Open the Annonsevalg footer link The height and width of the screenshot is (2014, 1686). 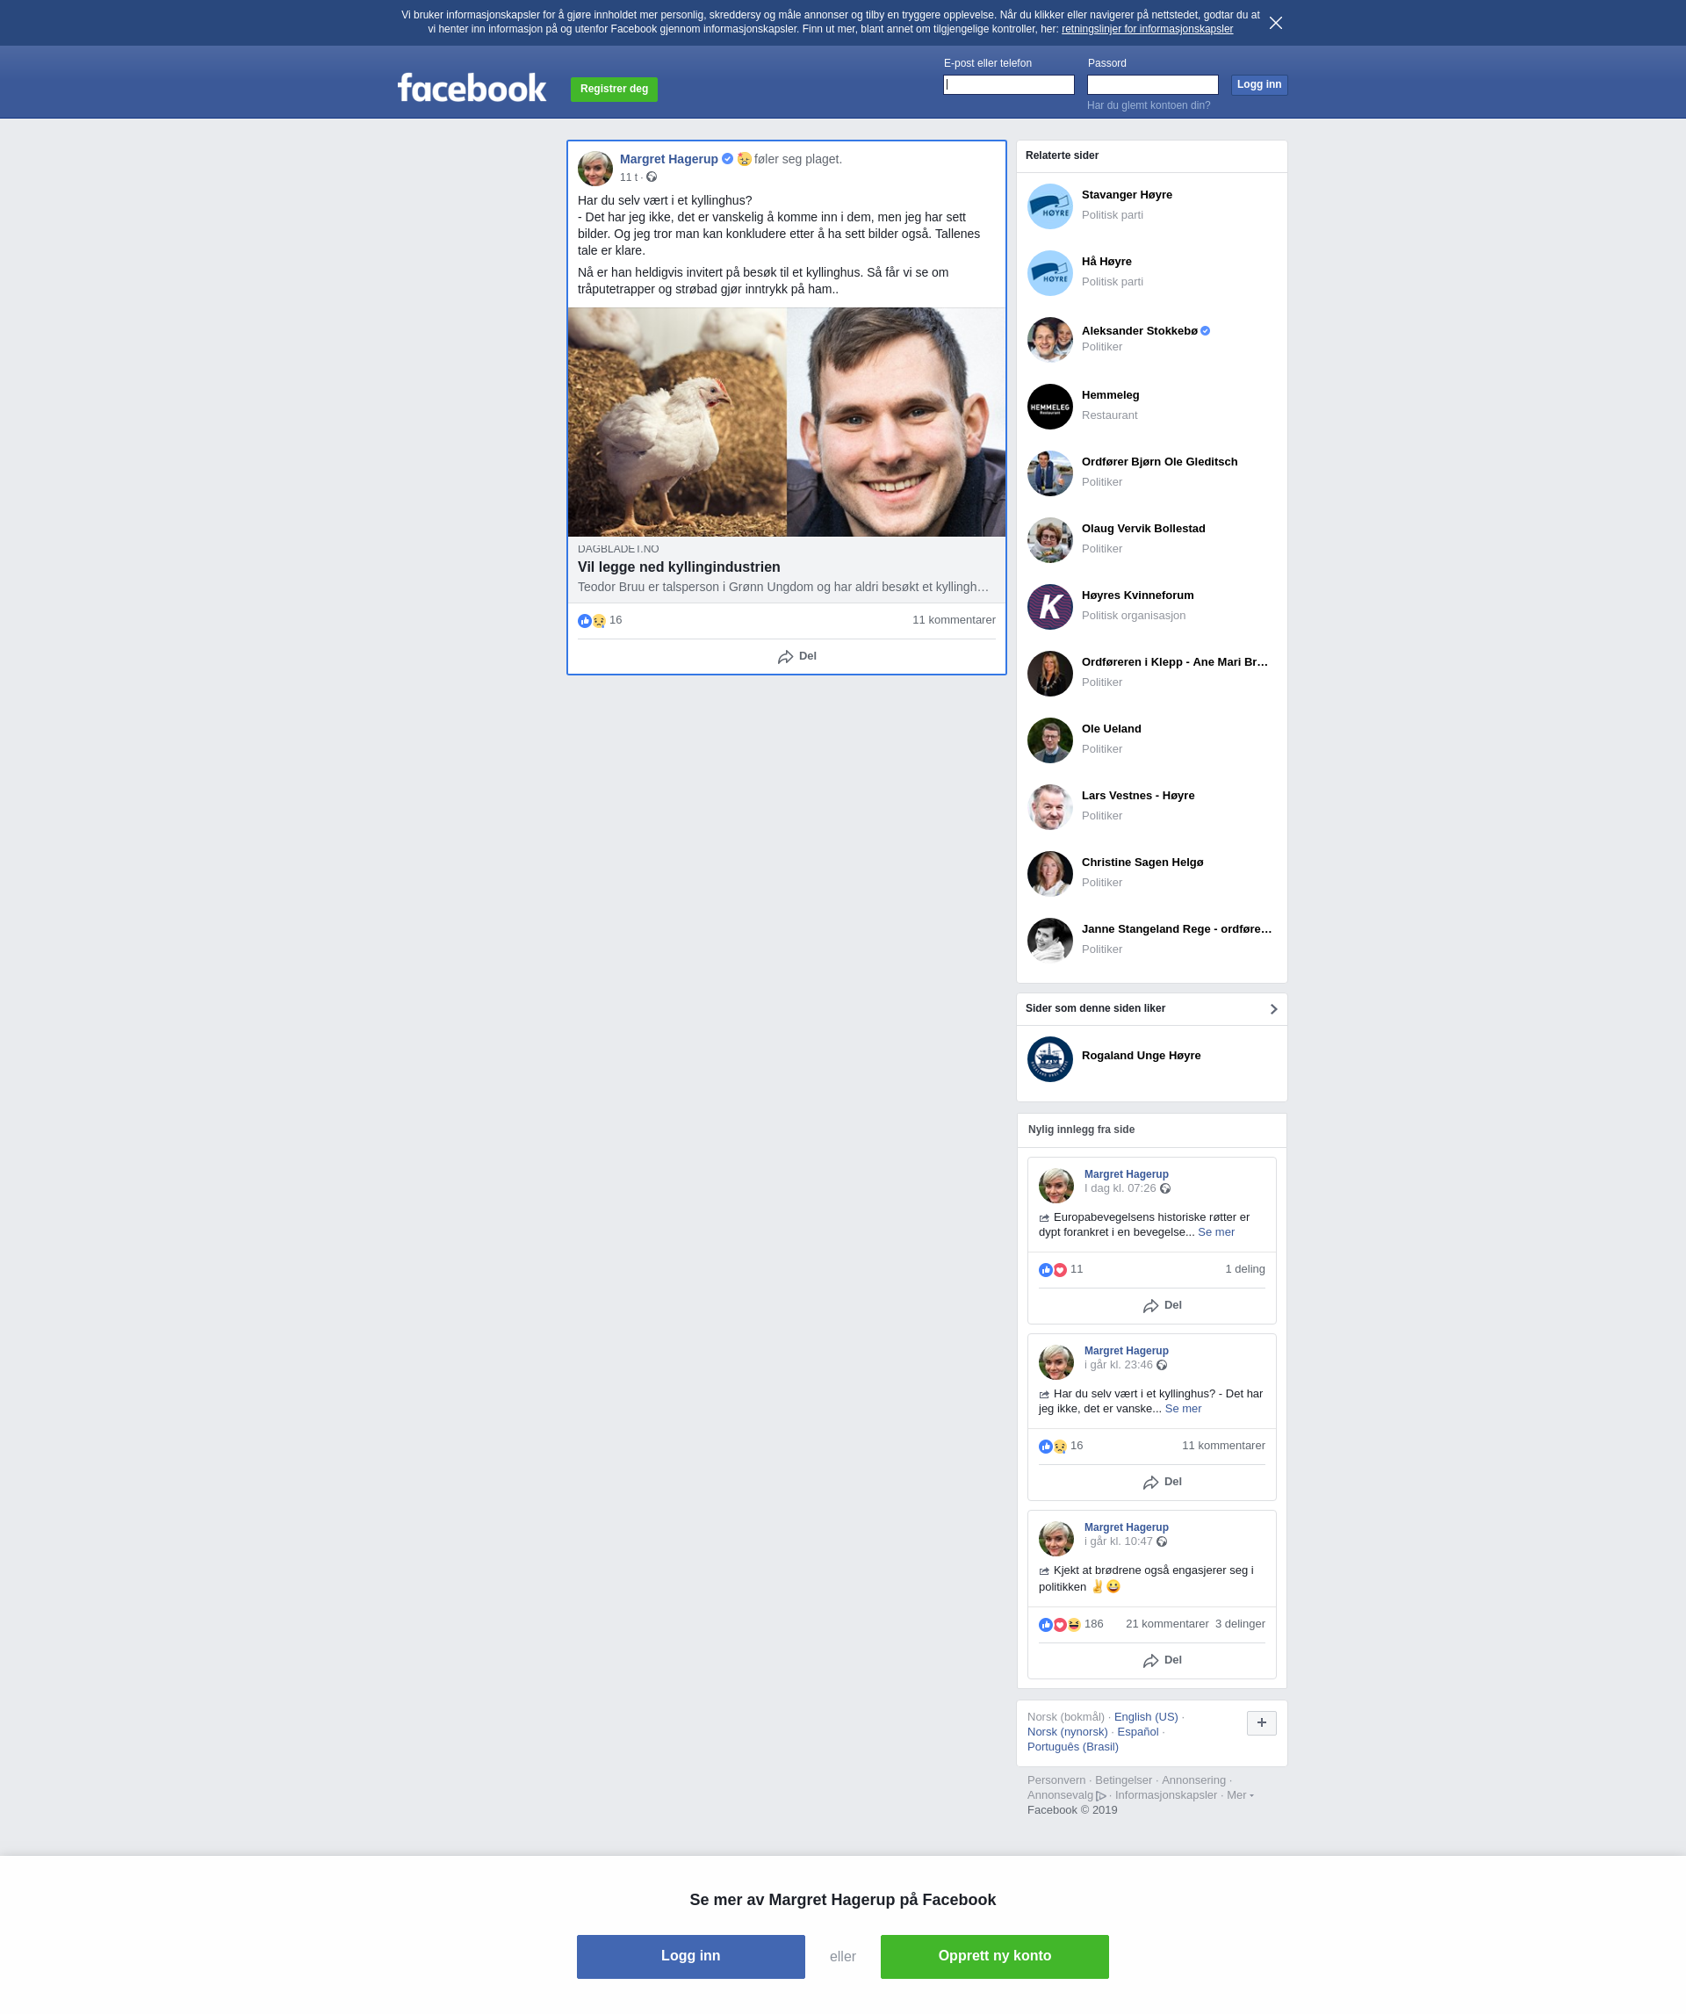coord(1065,1796)
